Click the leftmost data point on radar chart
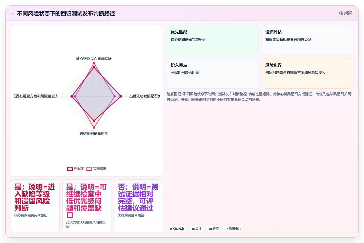This screenshot has width=364, height=243. point(72,96)
